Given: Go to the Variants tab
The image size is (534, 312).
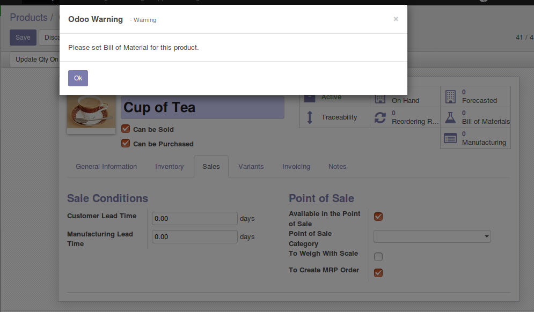Looking at the screenshot, I should point(251,167).
